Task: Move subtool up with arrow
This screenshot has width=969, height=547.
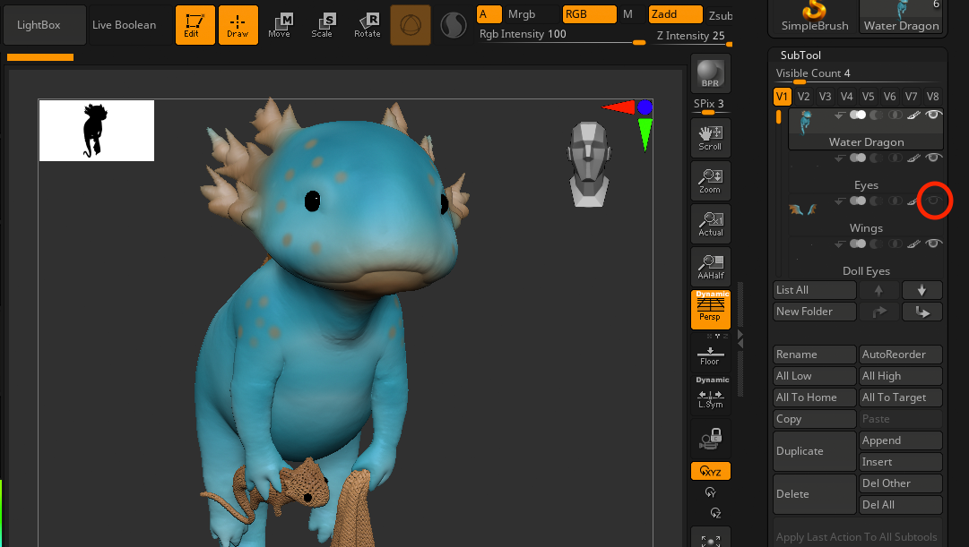Action: pos(878,290)
